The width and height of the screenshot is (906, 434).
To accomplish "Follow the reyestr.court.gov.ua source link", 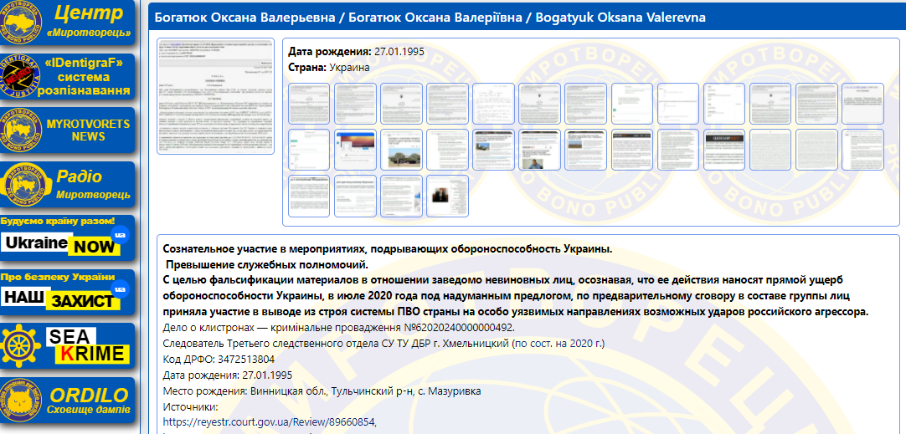I will pyautogui.click(x=270, y=421).
